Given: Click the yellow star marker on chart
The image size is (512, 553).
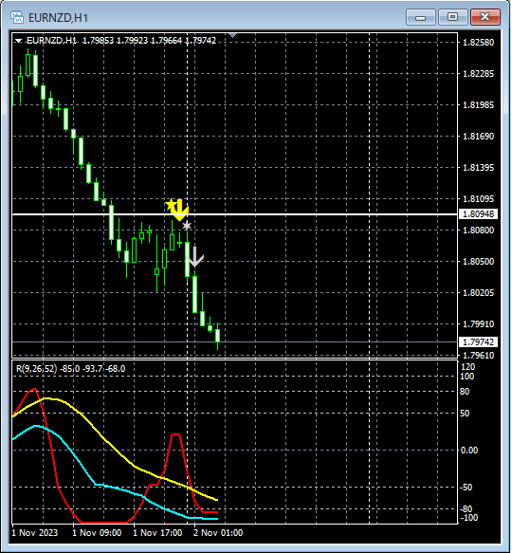Looking at the screenshot, I should click(171, 204).
